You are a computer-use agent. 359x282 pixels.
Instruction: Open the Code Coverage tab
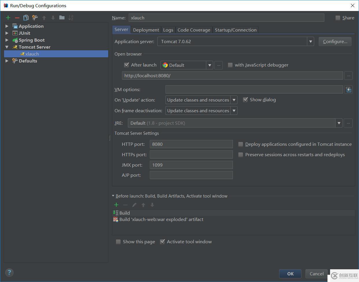point(194,30)
